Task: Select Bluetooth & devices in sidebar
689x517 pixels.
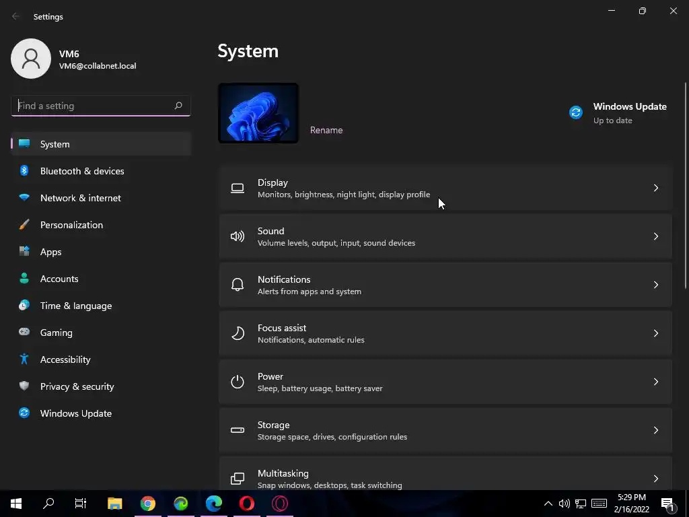Action: (x=101, y=171)
